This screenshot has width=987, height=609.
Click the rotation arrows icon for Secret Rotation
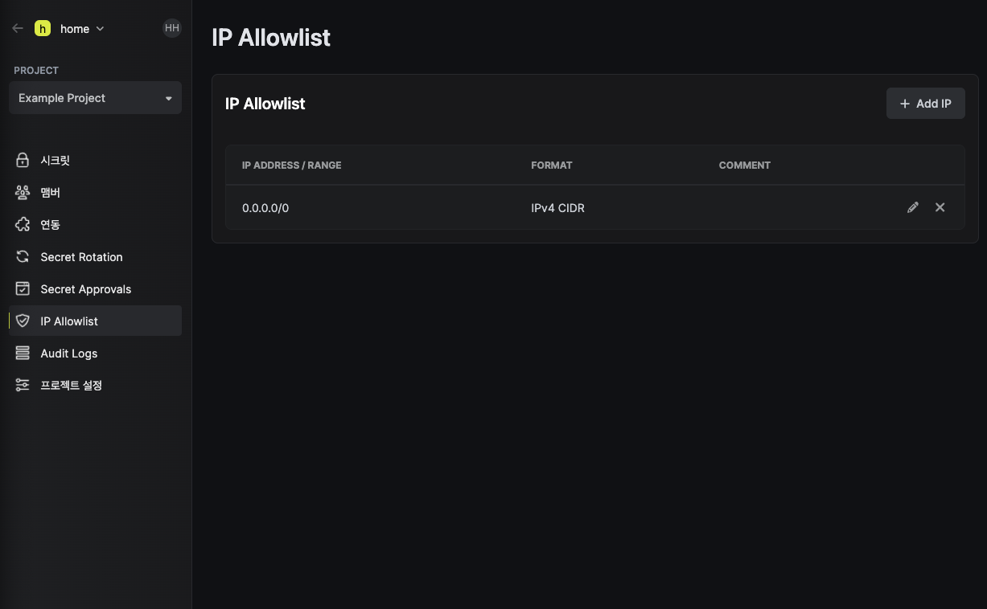point(23,257)
